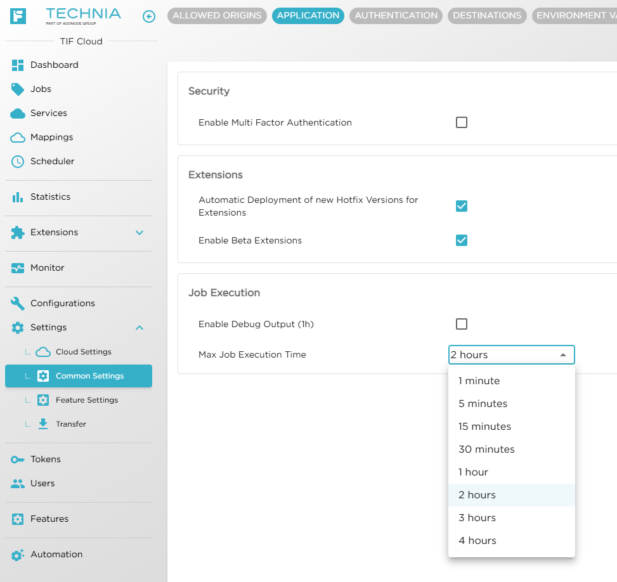
Task: Click the Mappings outlined cloud icon
Action: point(18,138)
